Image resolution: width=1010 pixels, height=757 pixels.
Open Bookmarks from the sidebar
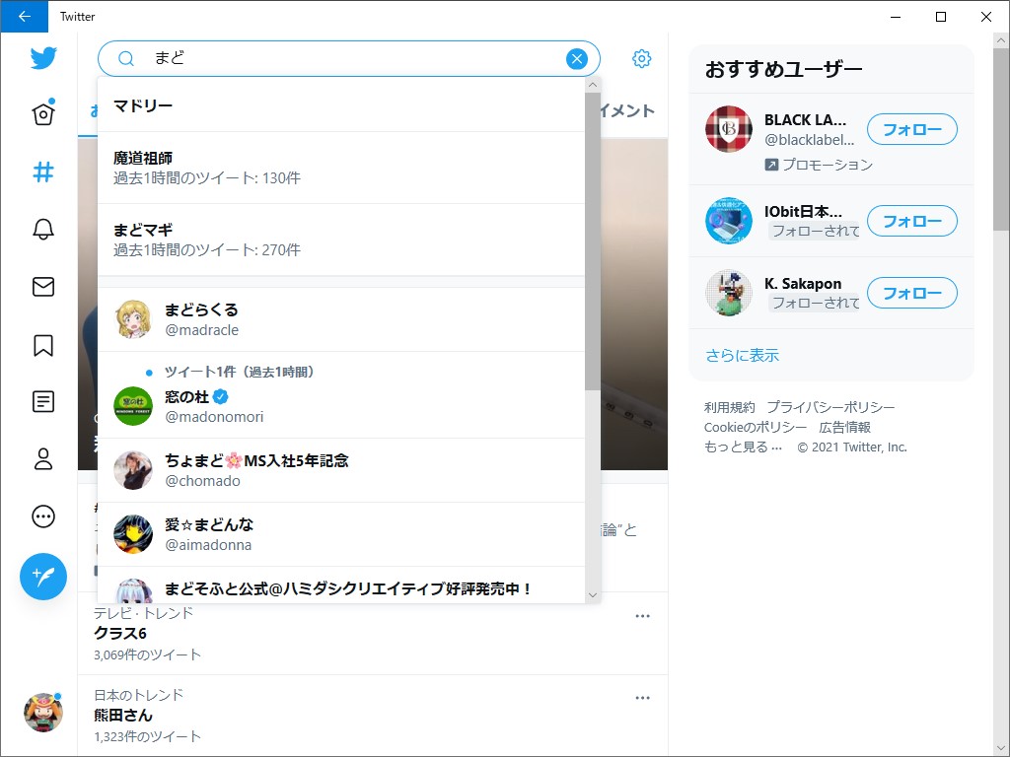tap(42, 345)
